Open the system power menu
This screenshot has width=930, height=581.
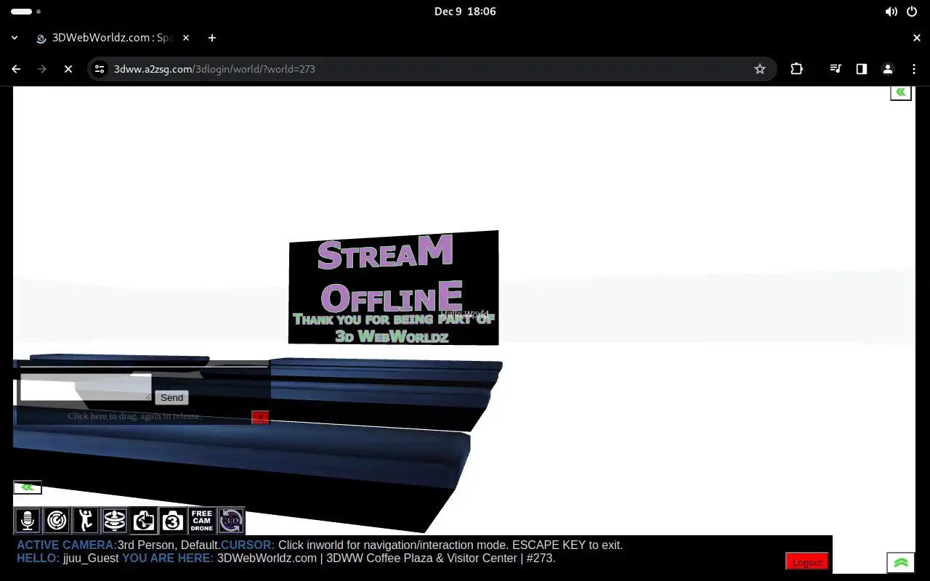pyautogui.click(x=913, y=12)
